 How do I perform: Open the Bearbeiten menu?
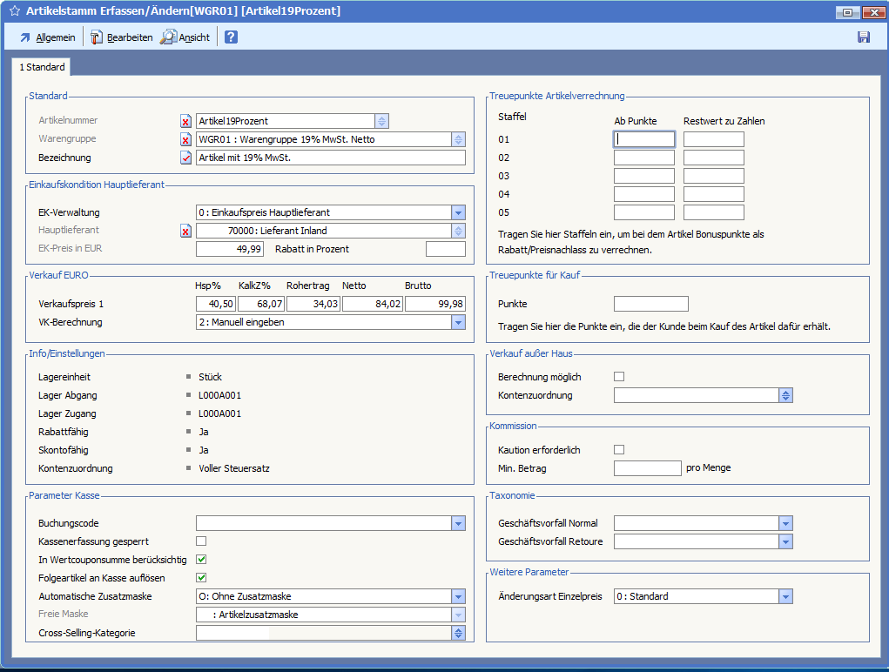tap(121, 37)
